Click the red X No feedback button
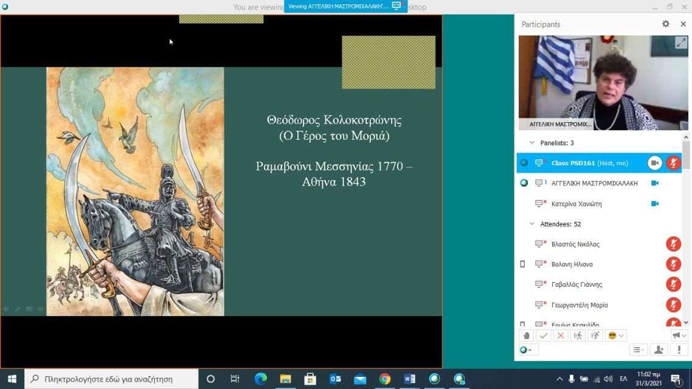The height and width of the screenshot is (389, 692). pyautogui.click(x=561, y=336)
